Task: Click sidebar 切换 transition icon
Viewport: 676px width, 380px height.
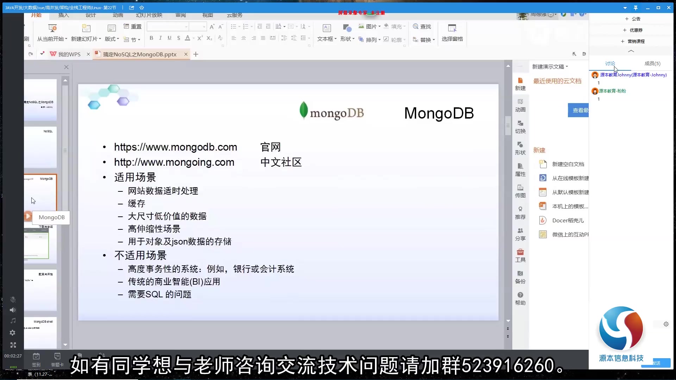Action: pyautogui.click(x=520, y=127)
